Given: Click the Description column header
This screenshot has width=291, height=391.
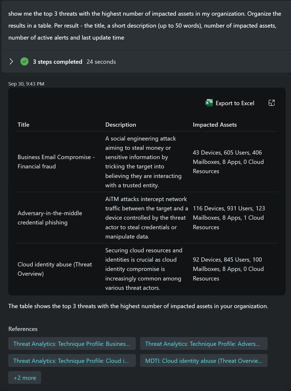Looking at the screenshot, I should pos(121,125).
